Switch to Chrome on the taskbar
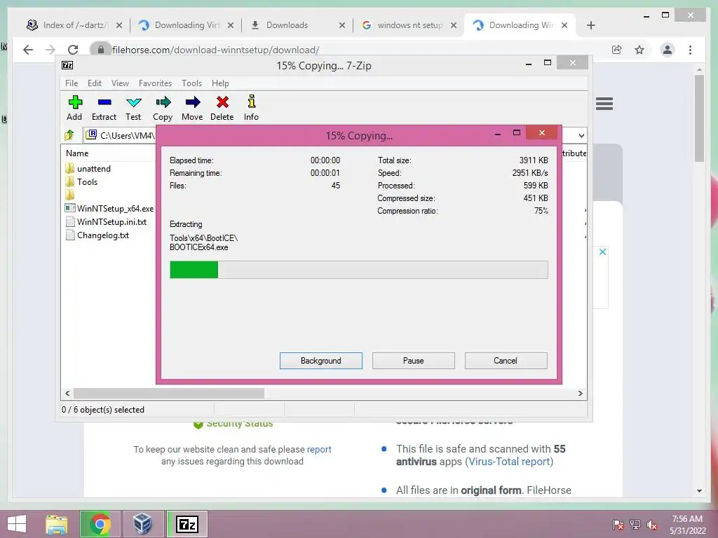The width and height of the screenshot is (718, 538). coord(100,524)
